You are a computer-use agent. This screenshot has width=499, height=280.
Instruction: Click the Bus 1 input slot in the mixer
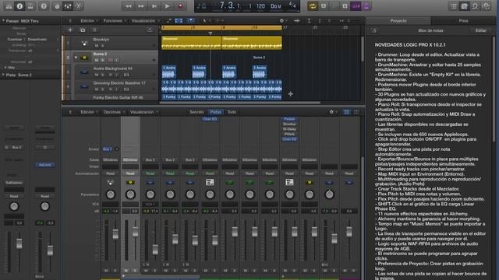coord(108,149)
